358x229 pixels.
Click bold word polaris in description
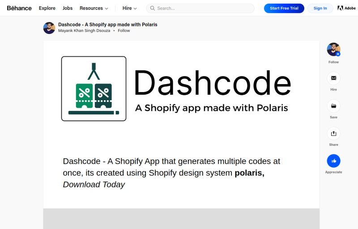pos(249,173)
